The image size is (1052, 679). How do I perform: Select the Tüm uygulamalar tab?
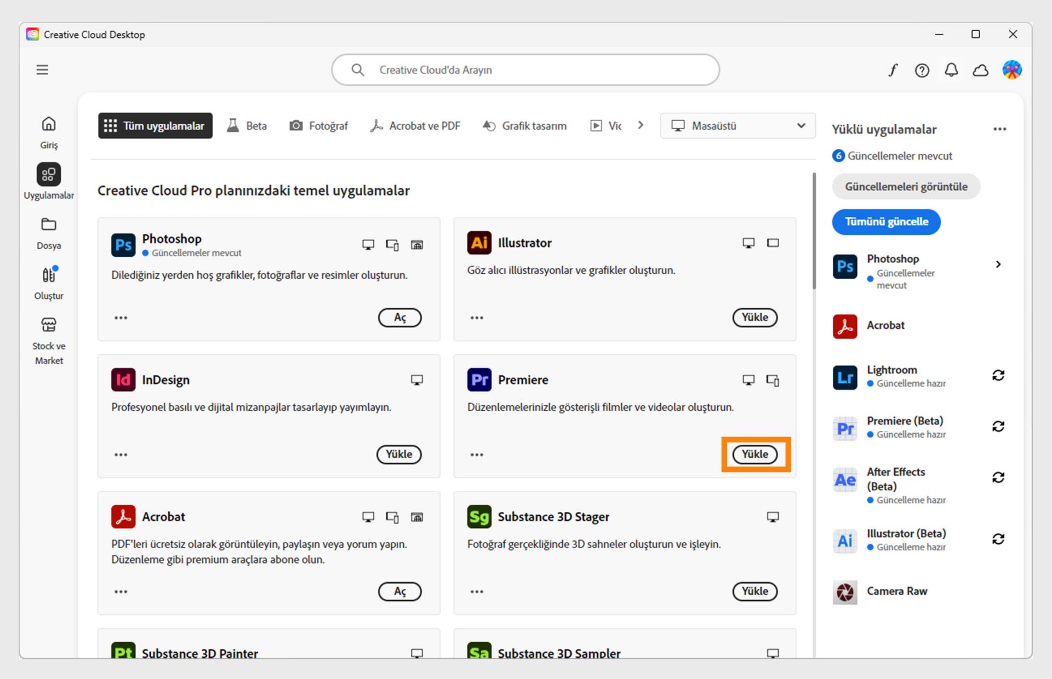[x=155, y=125]
